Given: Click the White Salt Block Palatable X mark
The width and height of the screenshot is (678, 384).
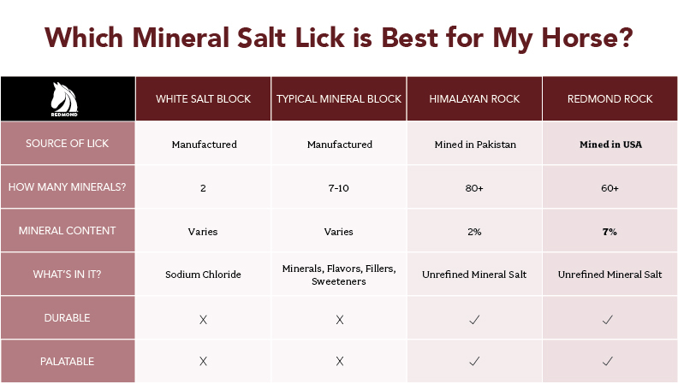Looking at the screenshot, I should pyautogui.click(x=203, y=361).
